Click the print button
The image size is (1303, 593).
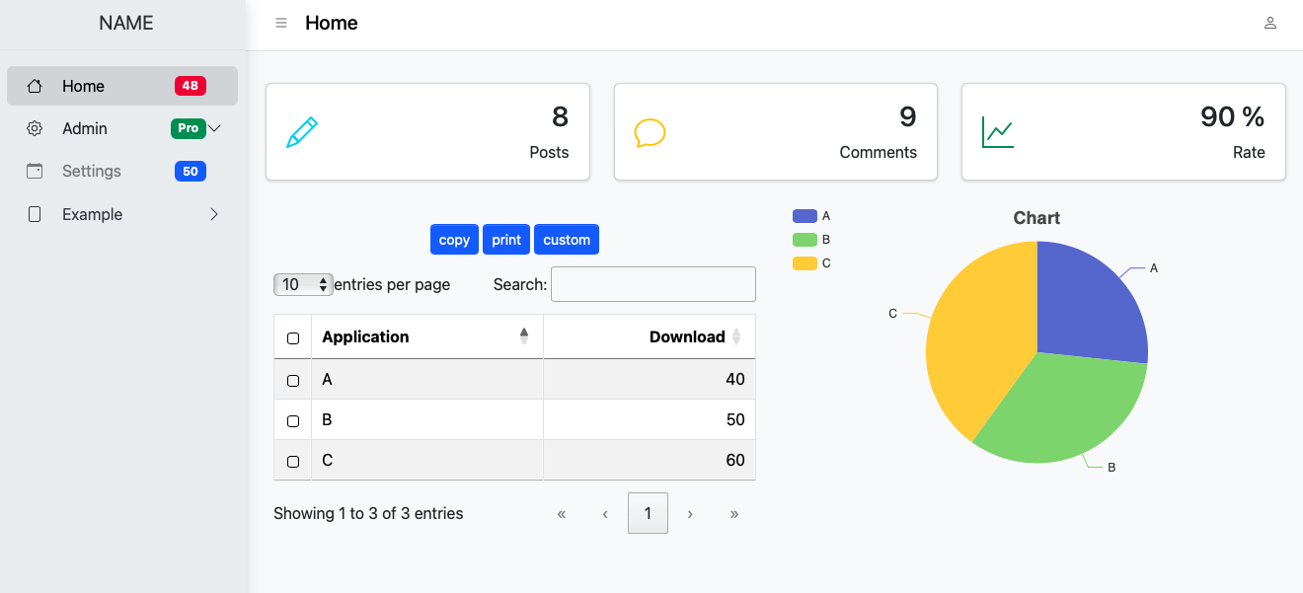pos(506,240)
